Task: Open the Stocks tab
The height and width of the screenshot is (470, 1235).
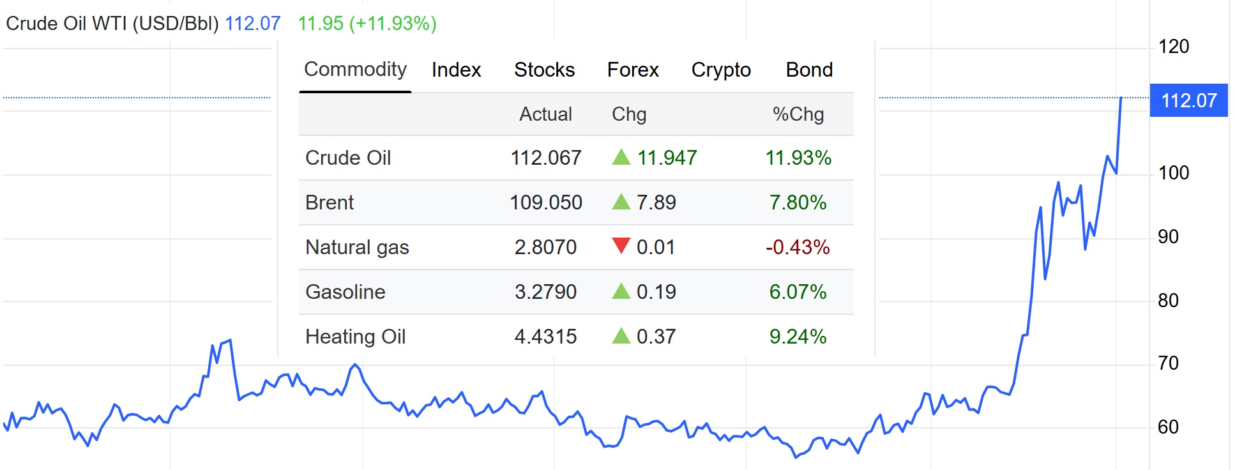Action: pyautogui.click(x=544, y=70)
